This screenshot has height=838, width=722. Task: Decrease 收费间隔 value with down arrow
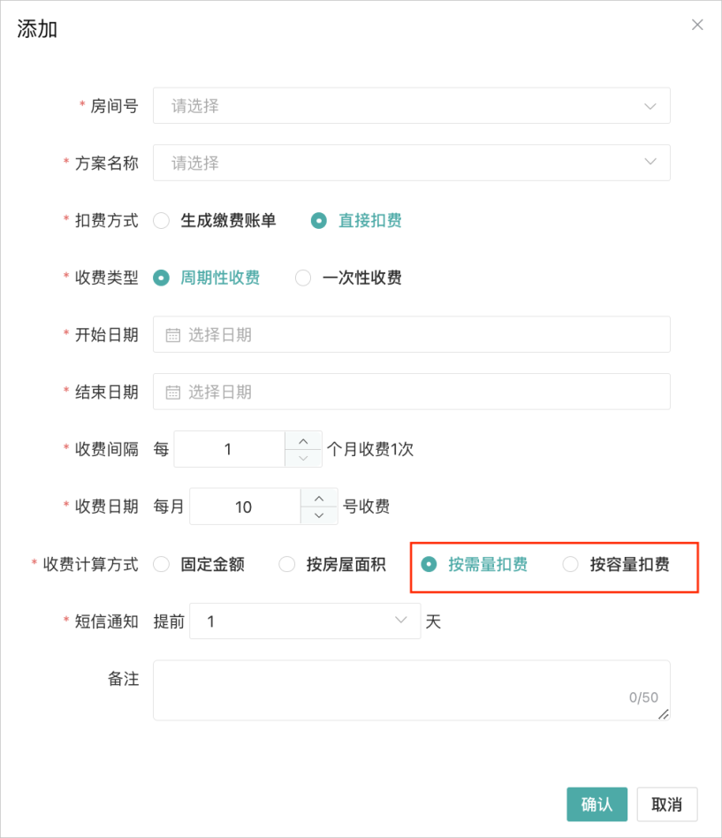(303, 458)
